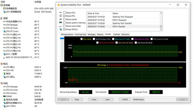Viewport: 193px width, 110px height.
Task: Click the Stress local disks drive icon
Action: point(61,26)
